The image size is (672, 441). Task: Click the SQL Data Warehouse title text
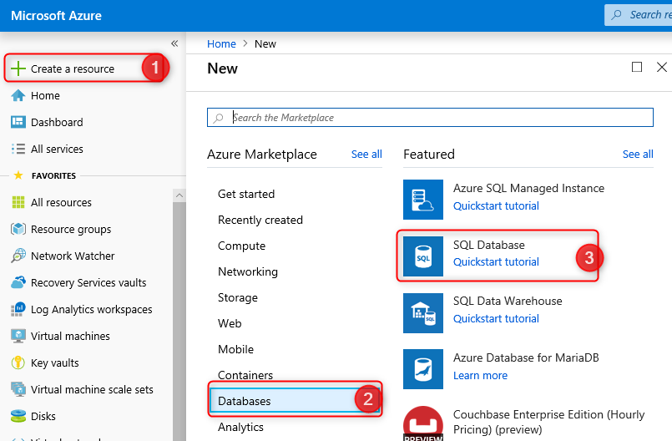point(508,302)
